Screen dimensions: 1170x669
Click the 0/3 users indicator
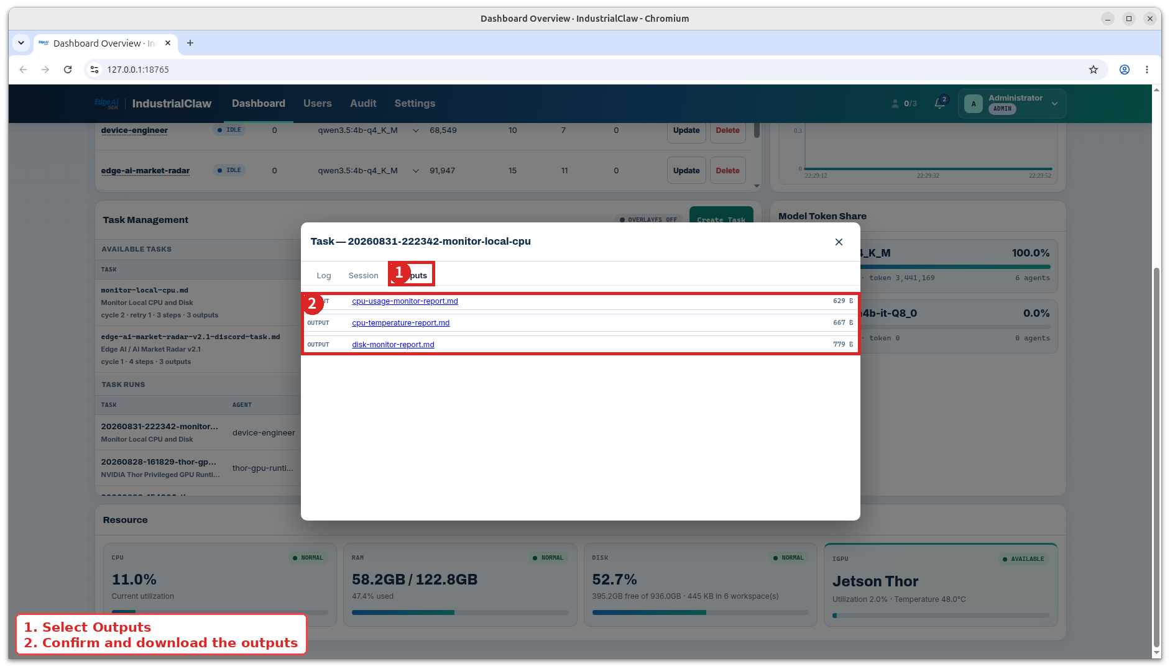[905, 104]
